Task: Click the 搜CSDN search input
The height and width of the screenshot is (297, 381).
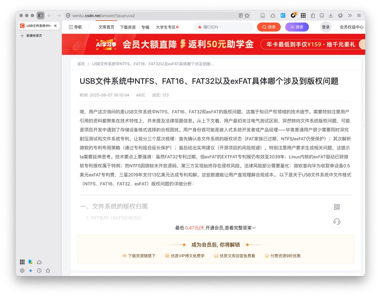Action: [x=223, y=27]
